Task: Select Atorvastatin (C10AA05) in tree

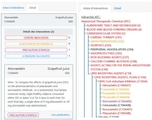Action: (x=117, y=101)
